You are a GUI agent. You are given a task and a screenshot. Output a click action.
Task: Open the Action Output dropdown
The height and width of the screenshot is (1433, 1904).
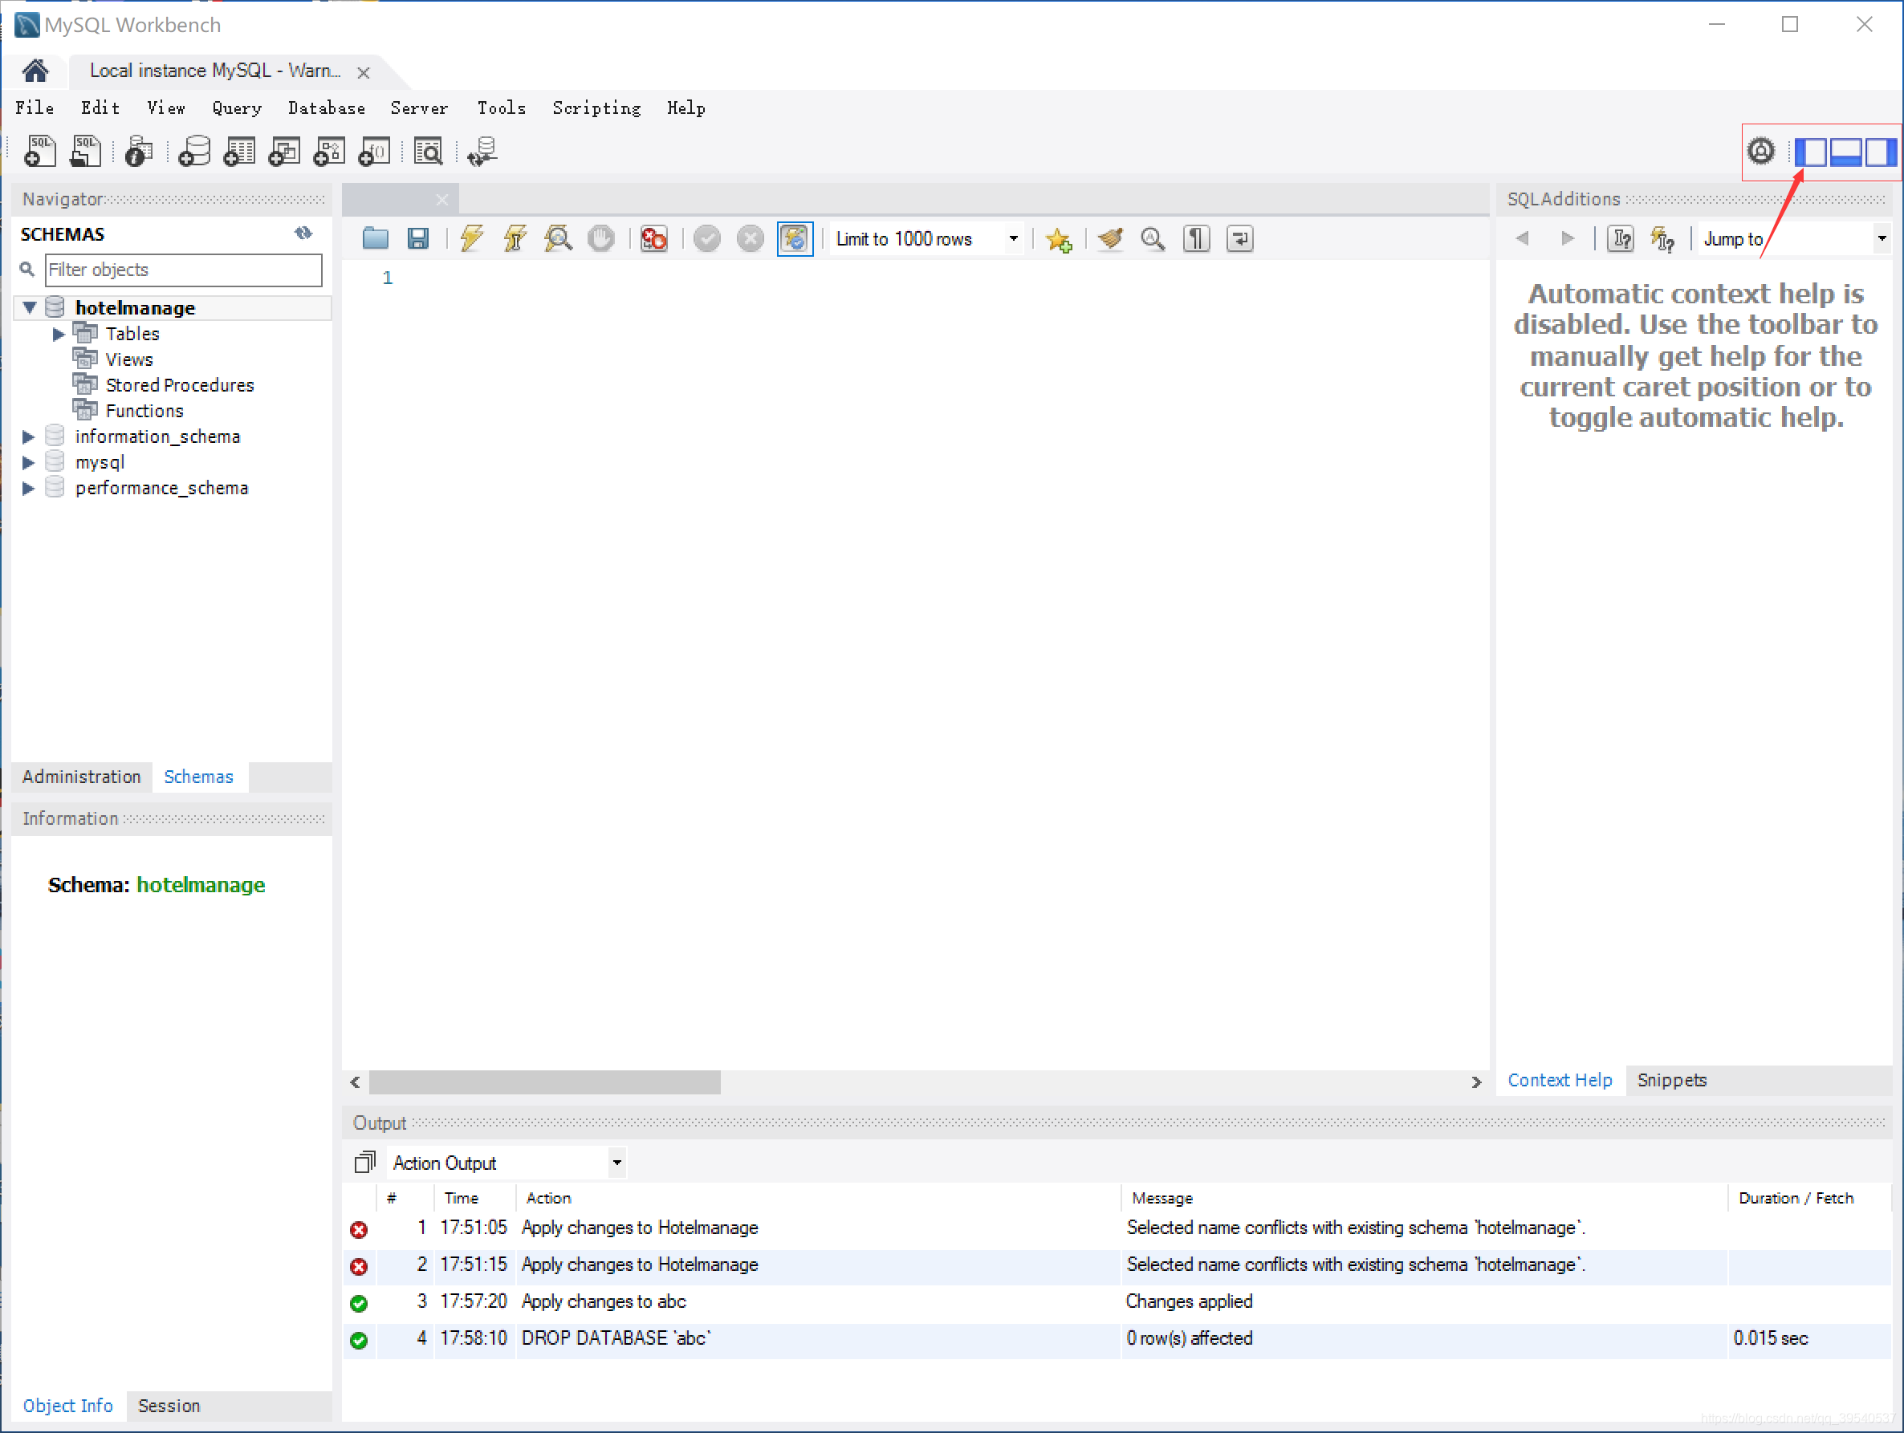616,1163
